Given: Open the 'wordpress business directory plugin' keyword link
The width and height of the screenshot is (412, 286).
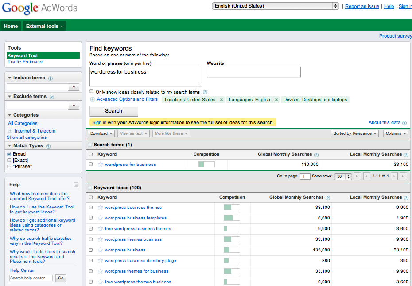Looking at the screenshot, I should pyautogui.click(x=141, y=260).
